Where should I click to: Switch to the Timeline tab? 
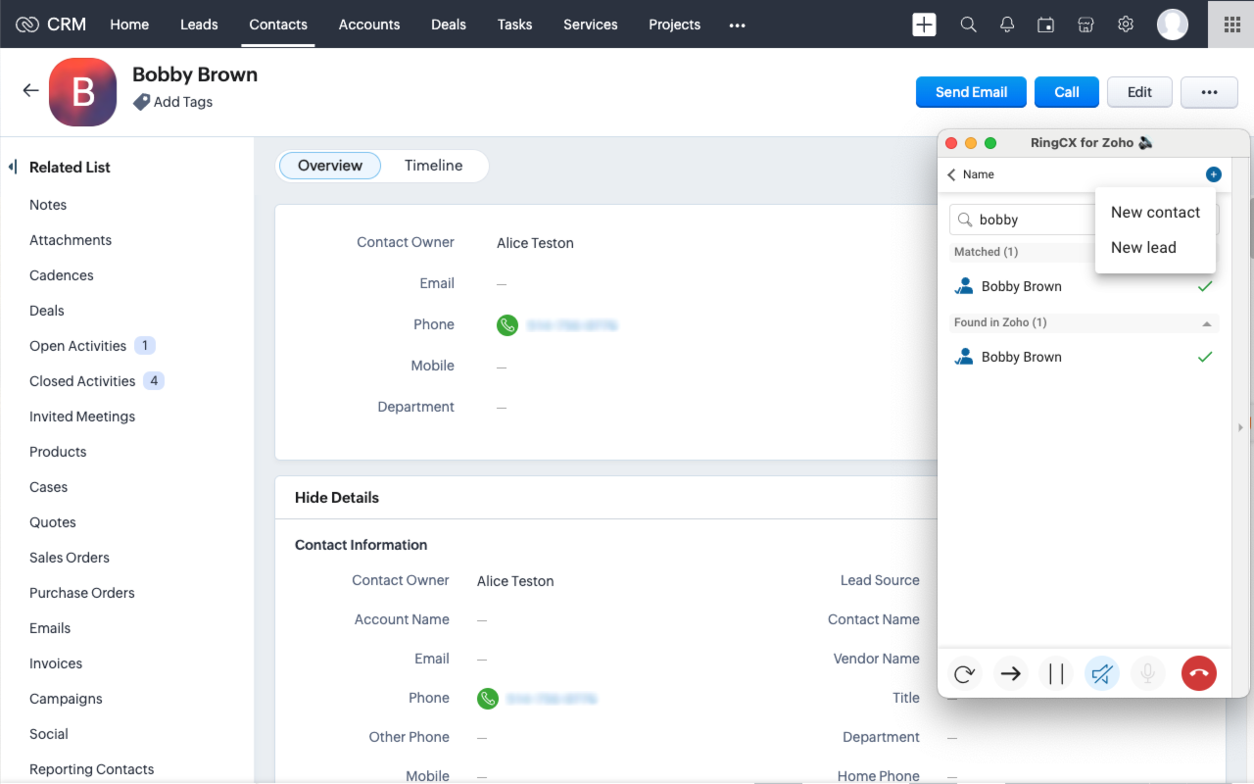(433, 166)
